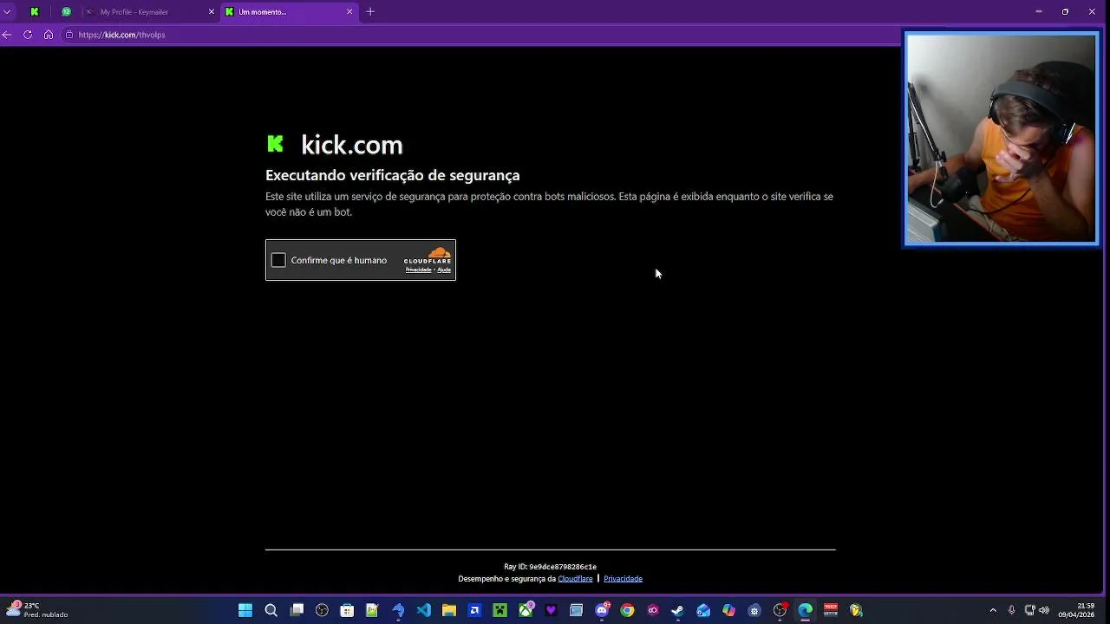The width and height of the screenshot is (1110, 624).
Task: Open the Windows Start menu
Action: [245, 610]
